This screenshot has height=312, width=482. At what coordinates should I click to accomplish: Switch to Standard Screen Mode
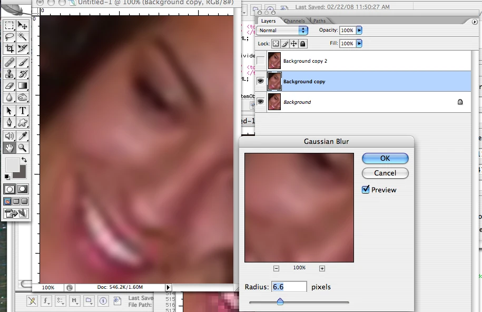[8, 201]
